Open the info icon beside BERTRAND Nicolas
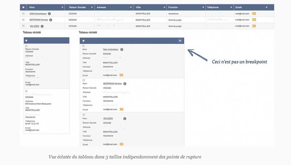Screen dimensions: 291x165 click(51, 20)
